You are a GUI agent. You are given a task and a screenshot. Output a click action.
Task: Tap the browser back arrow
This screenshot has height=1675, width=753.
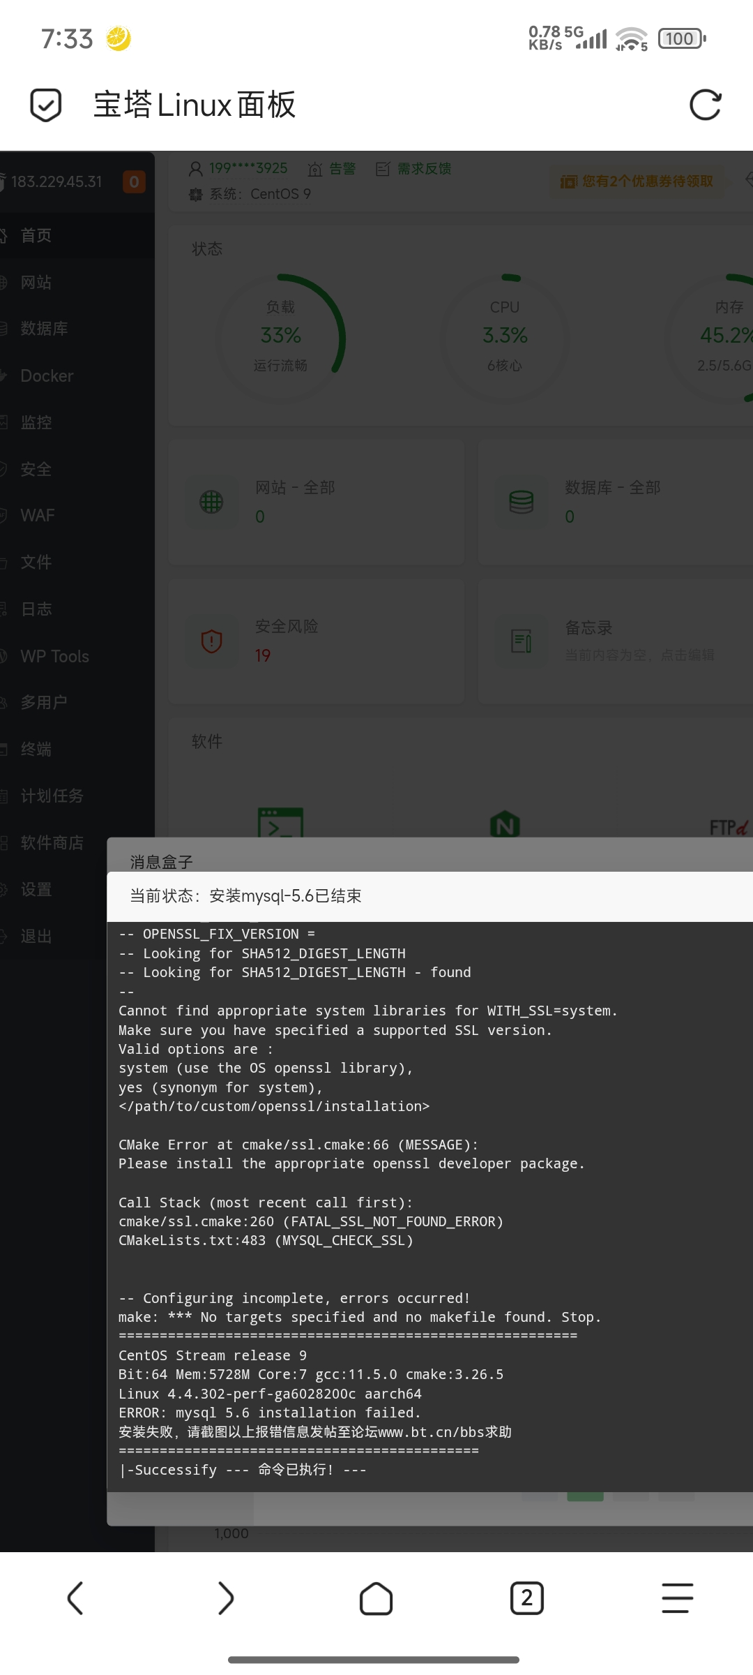coord(75,1598)
